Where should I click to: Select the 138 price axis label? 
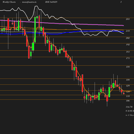128,80
